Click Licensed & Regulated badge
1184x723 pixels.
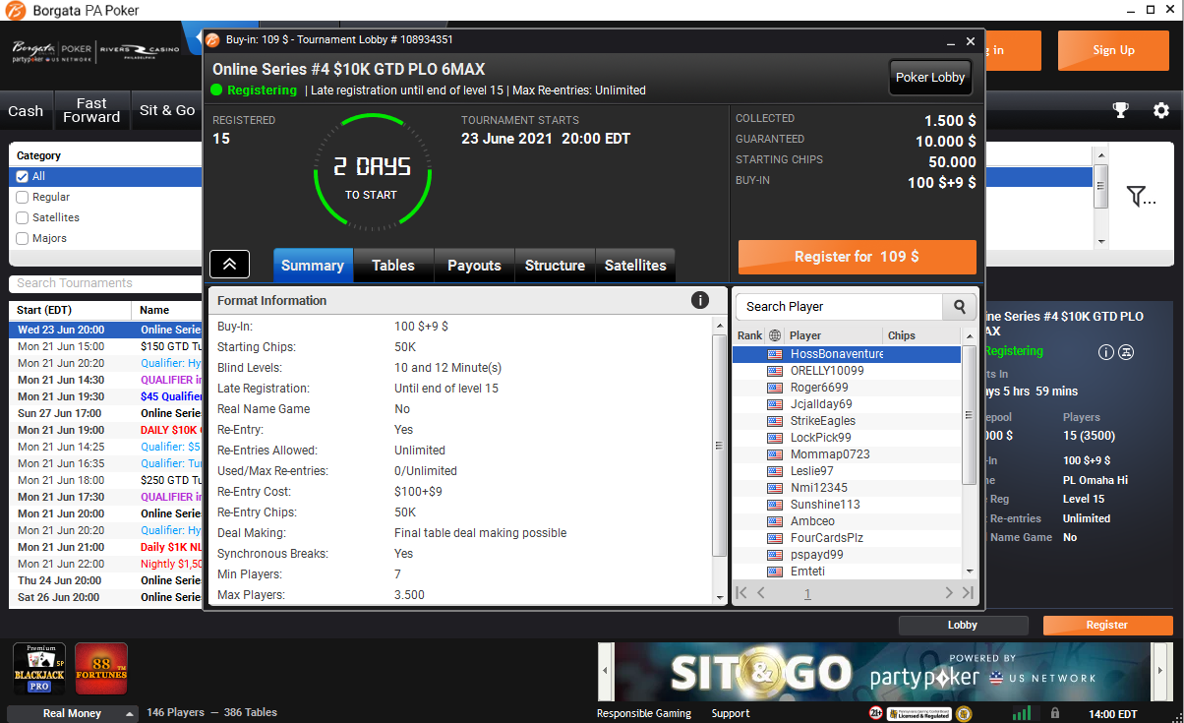pyautogui.click(x=919, y=714)
